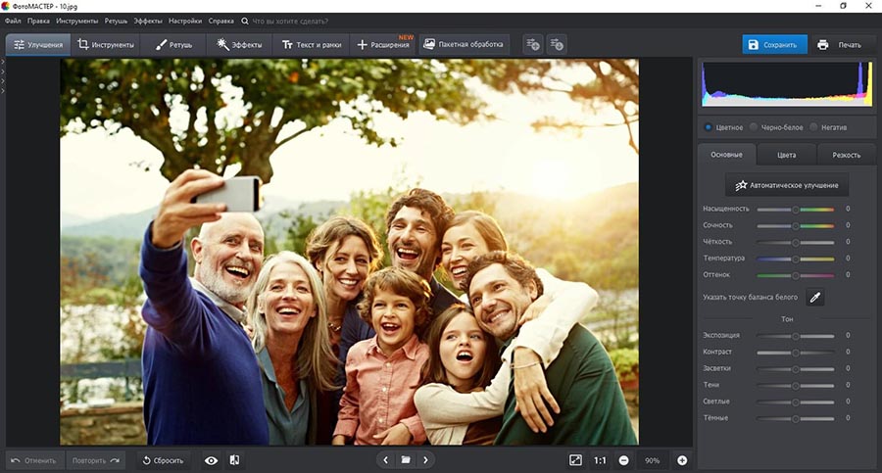Click the Автоматическое улучшение button
Viewport: 882px width, 473px height.
tap(787, 185)
